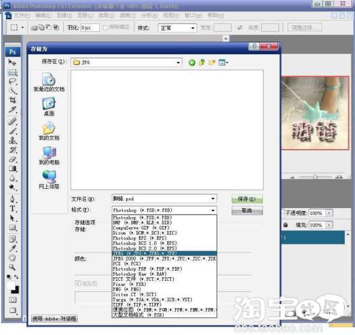
Task: Open the Save in (保存在) folder dropdown
Action: [x=179, y=63]
